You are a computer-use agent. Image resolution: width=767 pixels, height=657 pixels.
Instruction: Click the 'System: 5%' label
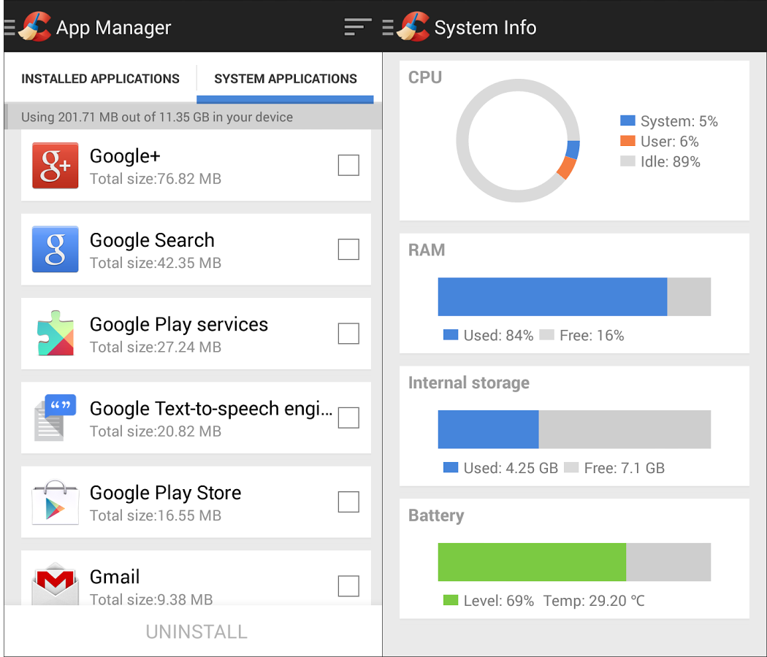click(679, 121)
